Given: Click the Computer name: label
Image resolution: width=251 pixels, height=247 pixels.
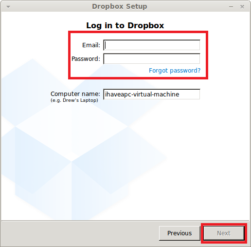Looking at the screenshot, I should coord(75,94).
